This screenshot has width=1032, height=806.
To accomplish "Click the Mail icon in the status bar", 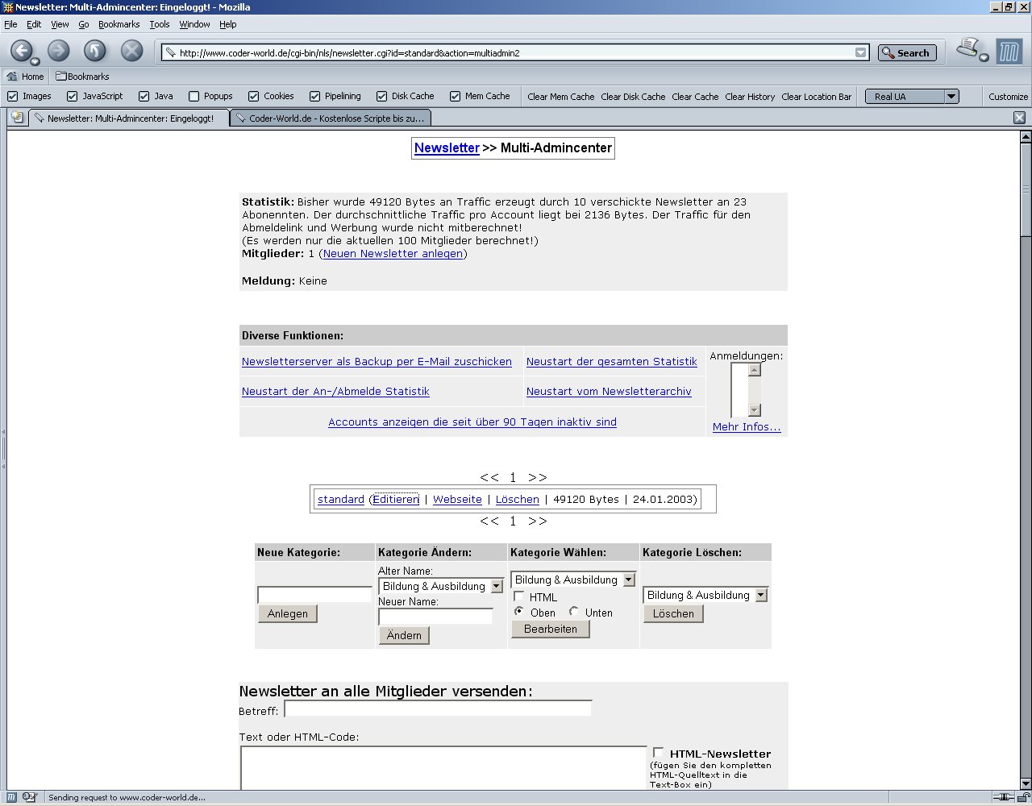I will (29, 797).
